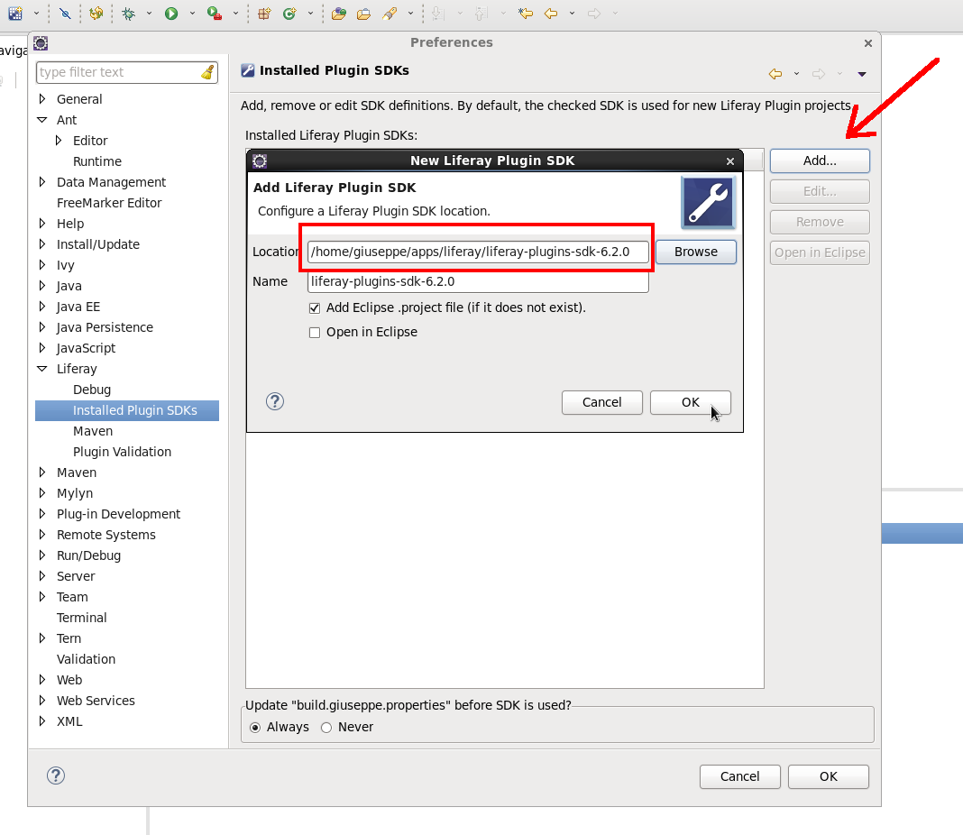Select the Remote Systems tree item
The width and height of the screenshot is (963, 835).
(106, 535)
